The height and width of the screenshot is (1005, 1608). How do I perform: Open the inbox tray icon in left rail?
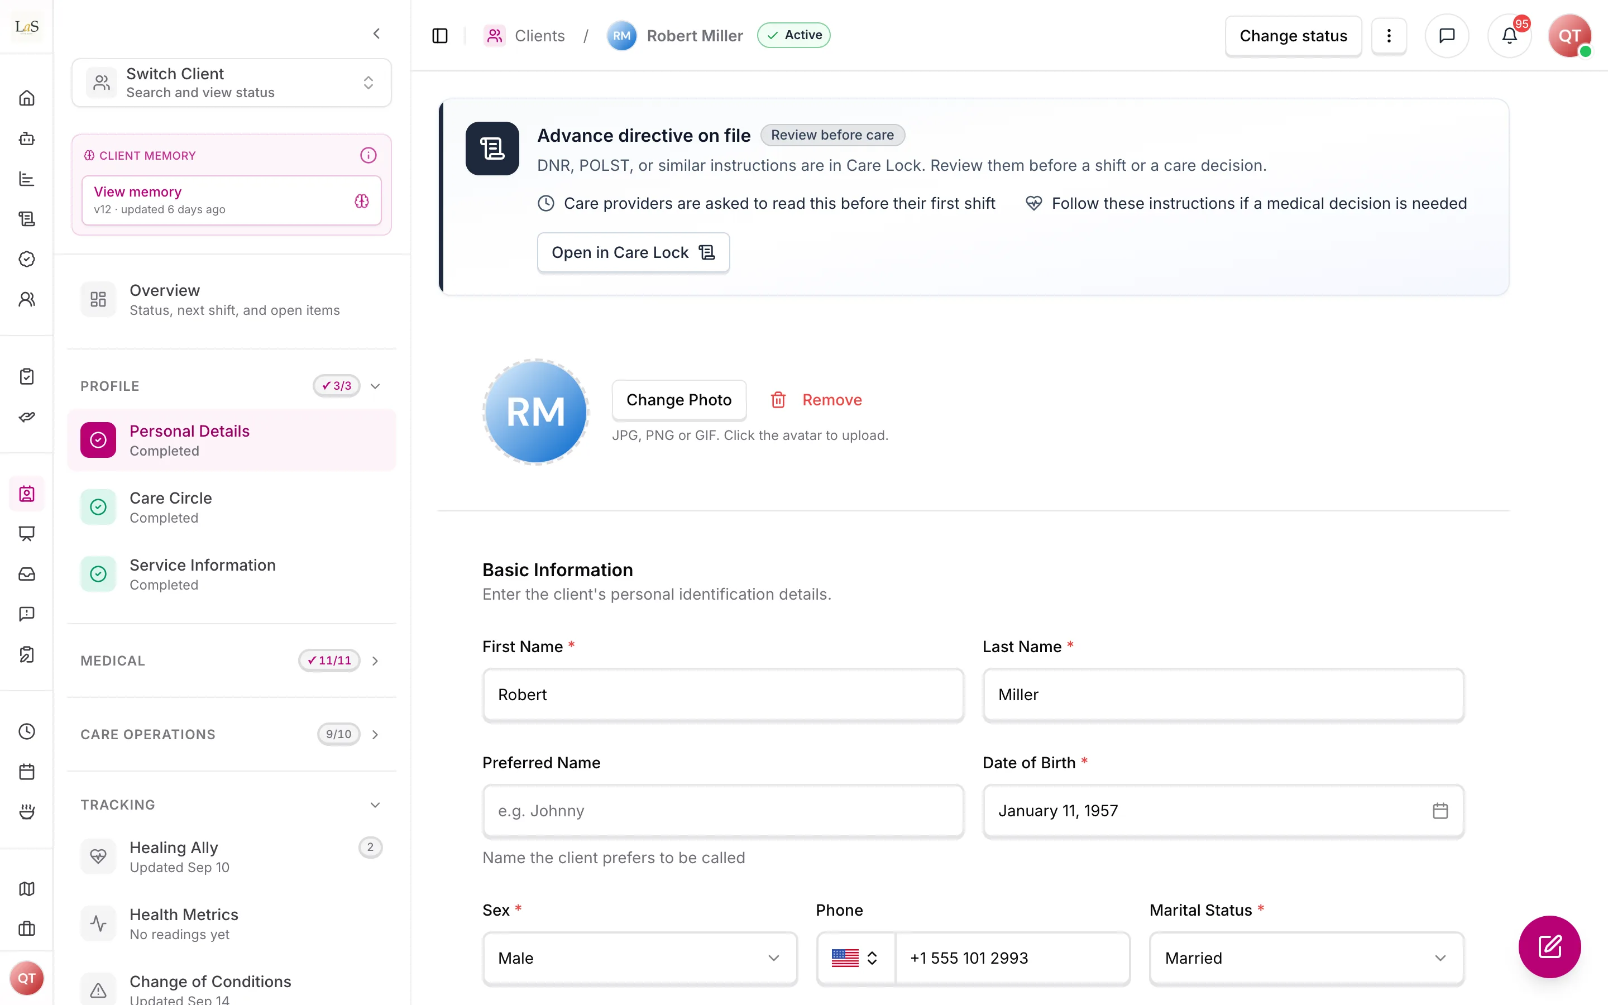(27, 573)
